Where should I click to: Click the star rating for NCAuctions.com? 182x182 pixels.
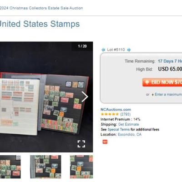point(110,114)
